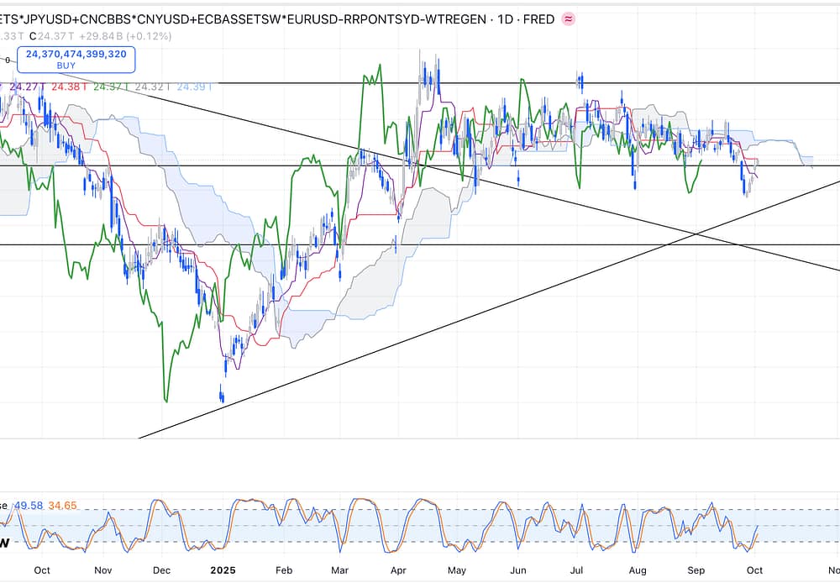The width and height of the screenshot is (840, 588).
Task: Select the rising diagonal trendline near its start
Action: pos(168,428)
